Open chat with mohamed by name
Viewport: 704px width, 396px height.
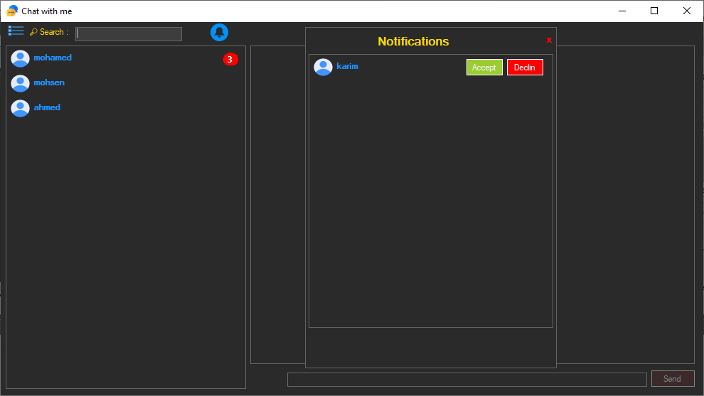tap(53, 58)
